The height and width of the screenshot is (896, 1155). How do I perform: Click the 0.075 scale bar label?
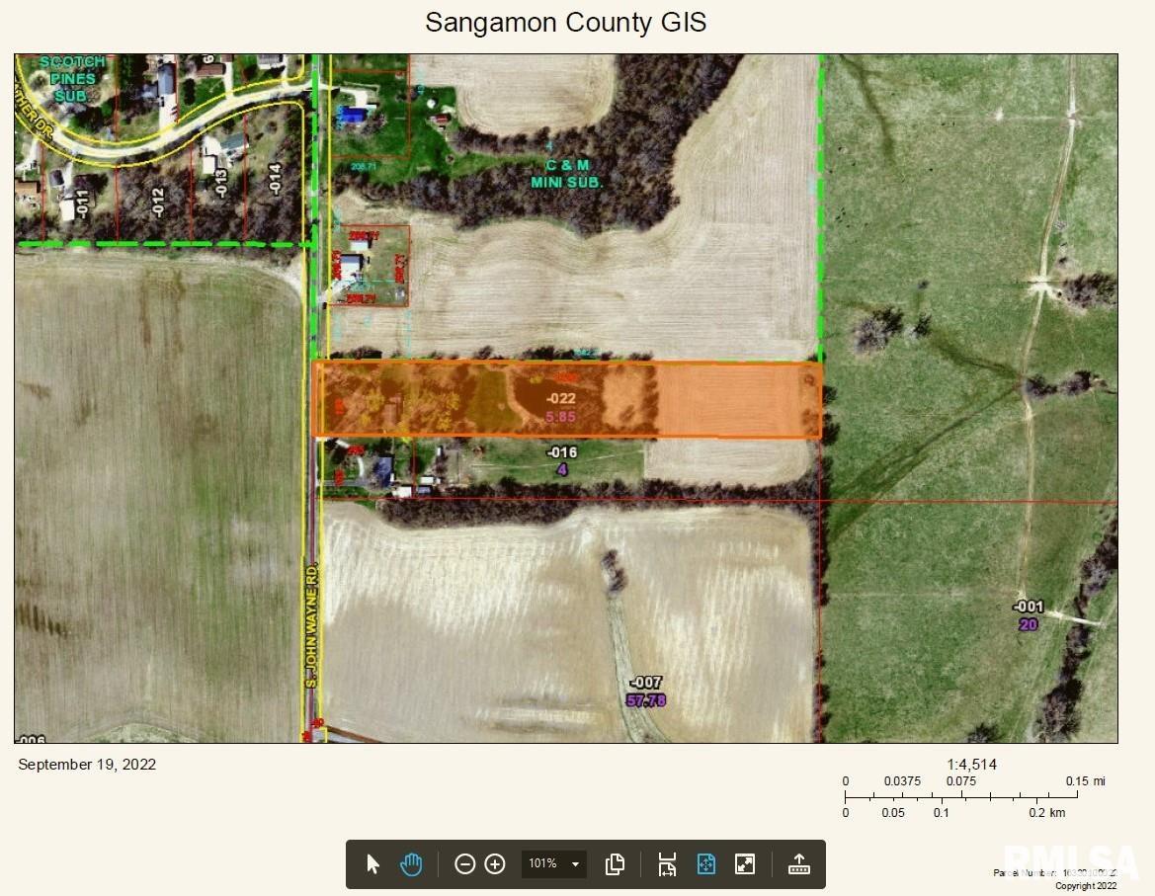(x=961, y=781)
